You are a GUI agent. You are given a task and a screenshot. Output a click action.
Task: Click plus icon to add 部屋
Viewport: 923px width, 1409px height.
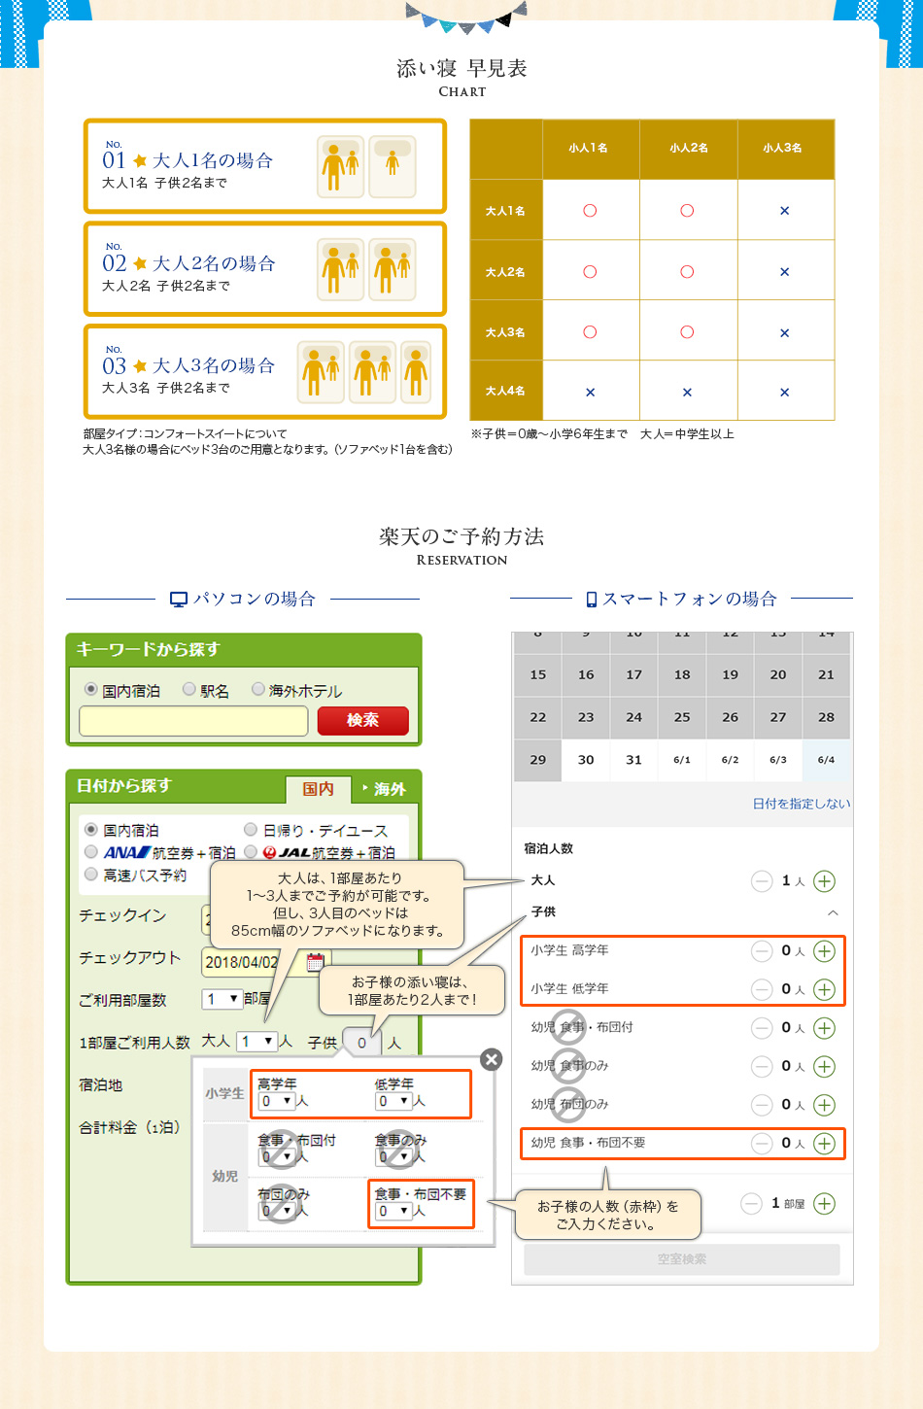tap(824, 1204)
